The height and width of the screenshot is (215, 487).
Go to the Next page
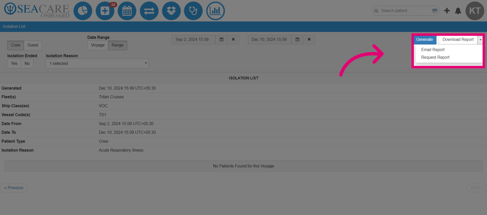pyautogui.click(x=477, y=188)
